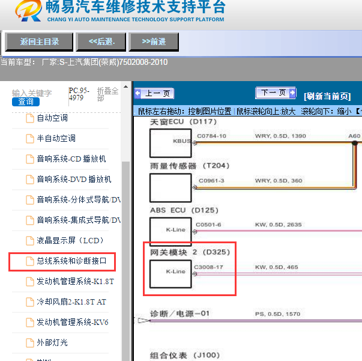Go to previous page with 上一页
The height and width of the screenshot is (361, 362).
point(154,94)
